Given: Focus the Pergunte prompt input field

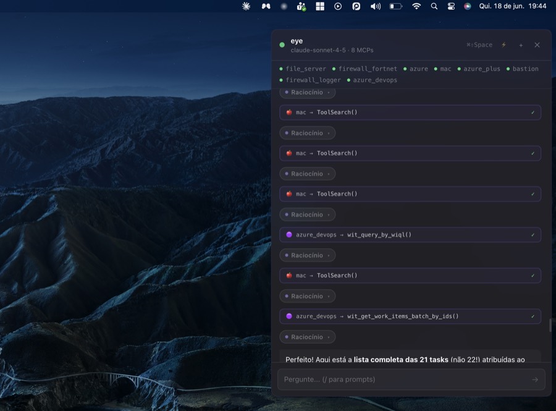Looking at the screenshot, I should [x=411, y=379].
